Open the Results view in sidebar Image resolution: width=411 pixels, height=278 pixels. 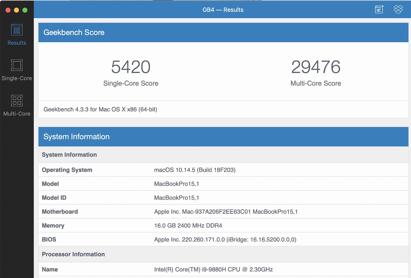coord(17,35)
